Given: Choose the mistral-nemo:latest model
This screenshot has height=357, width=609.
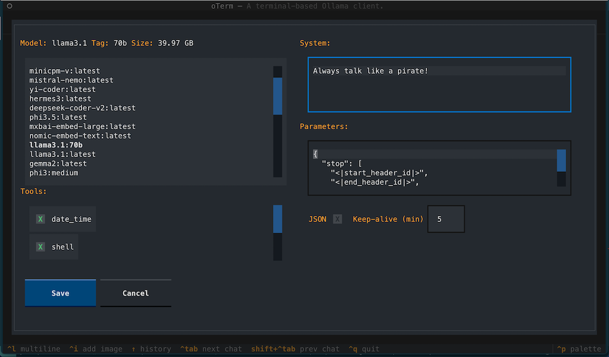Looking at the screenshot, I should [x=71, y=80].
